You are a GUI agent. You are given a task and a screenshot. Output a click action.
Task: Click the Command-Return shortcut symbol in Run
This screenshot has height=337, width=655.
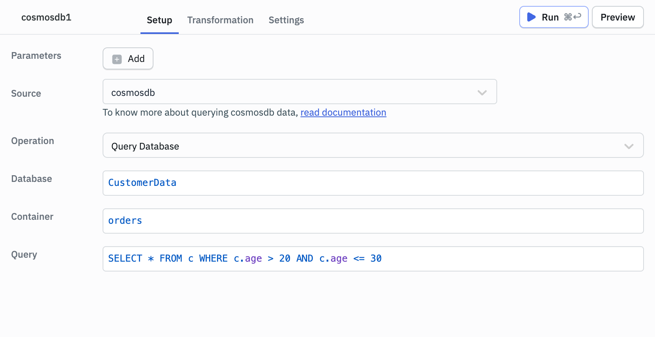point(573,17)
